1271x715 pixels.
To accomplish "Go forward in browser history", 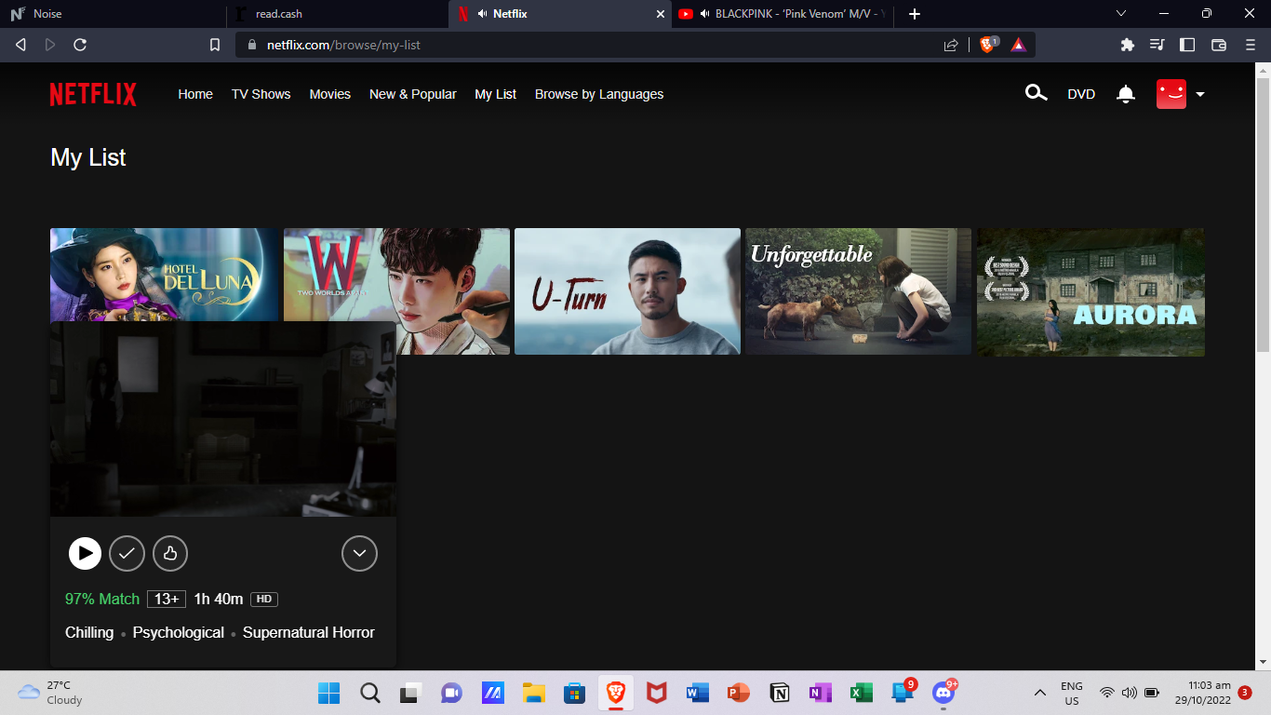I will point(50,45).
